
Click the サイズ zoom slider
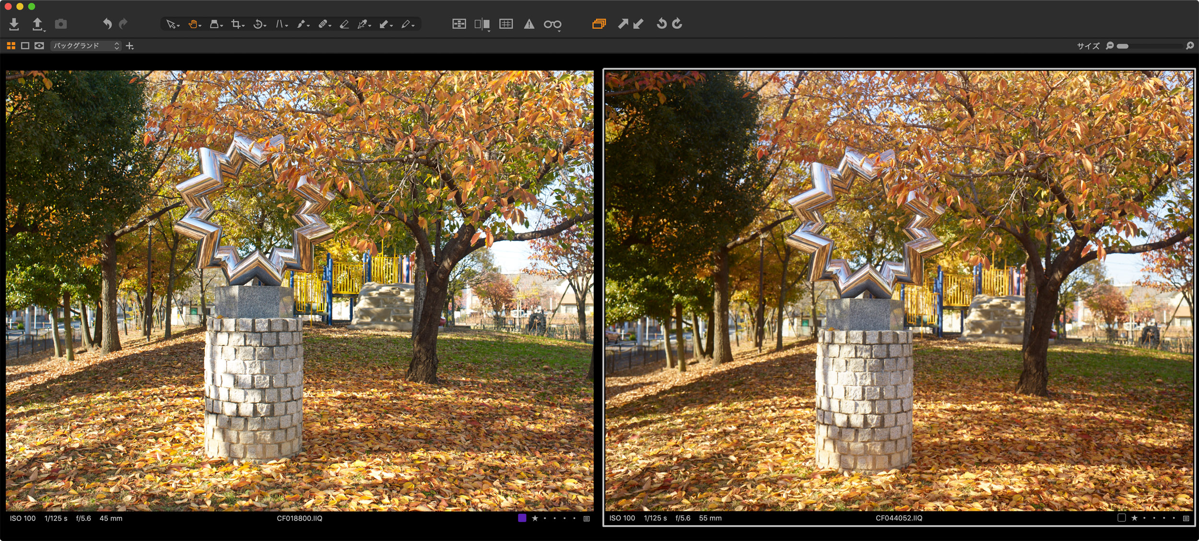[x=1151, y=46]
